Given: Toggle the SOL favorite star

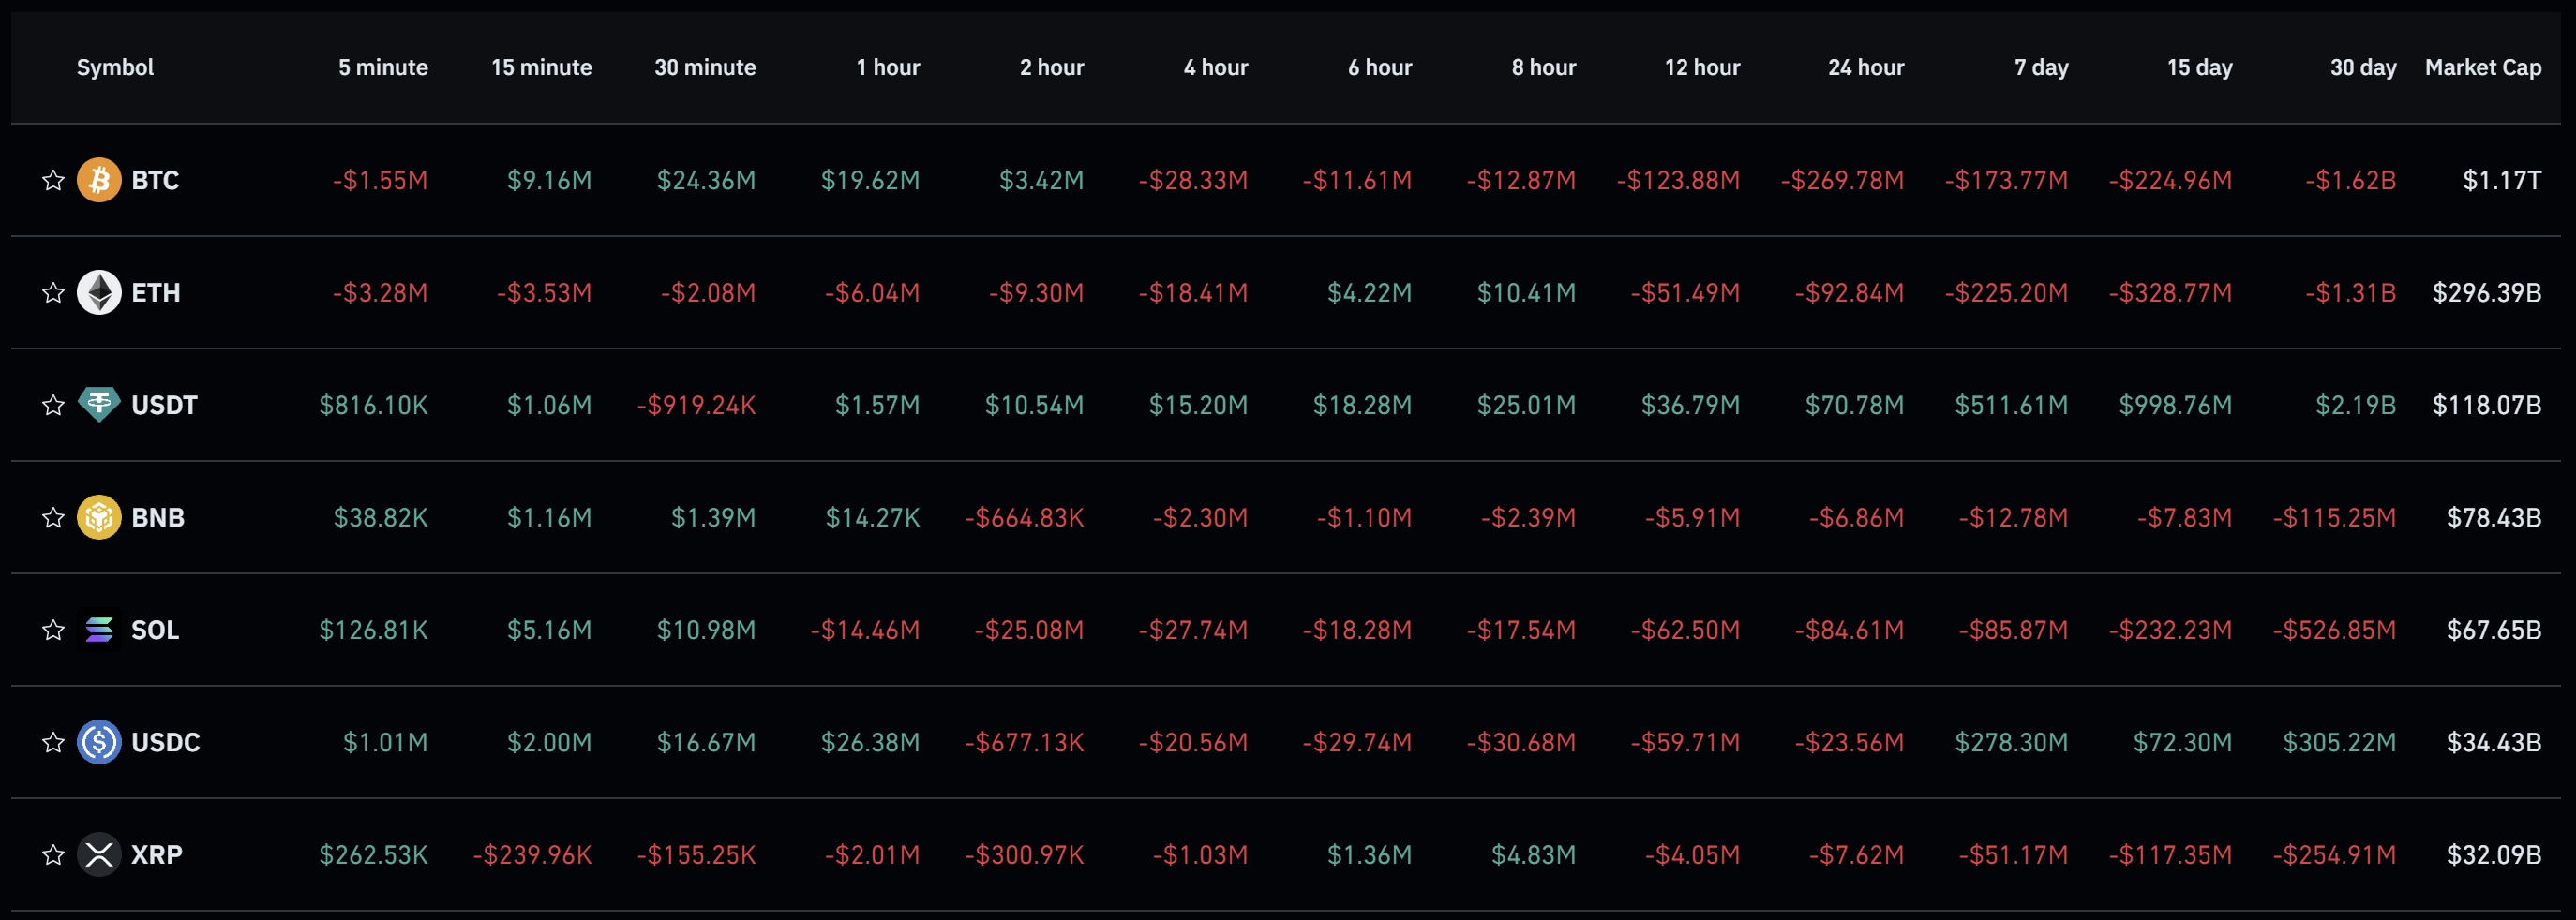Looking at the screenshot, I should click(x=53, y=630).
